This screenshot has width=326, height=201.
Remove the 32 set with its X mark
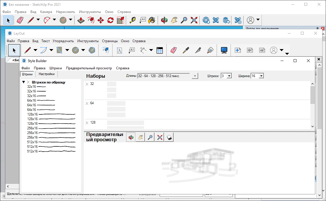pos(87,84)
